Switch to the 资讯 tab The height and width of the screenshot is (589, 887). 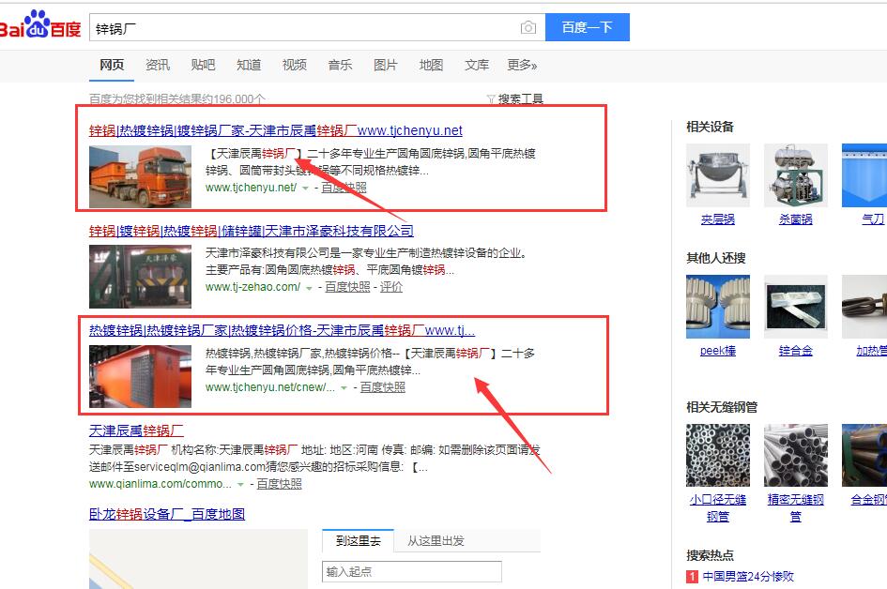(158, 65)
